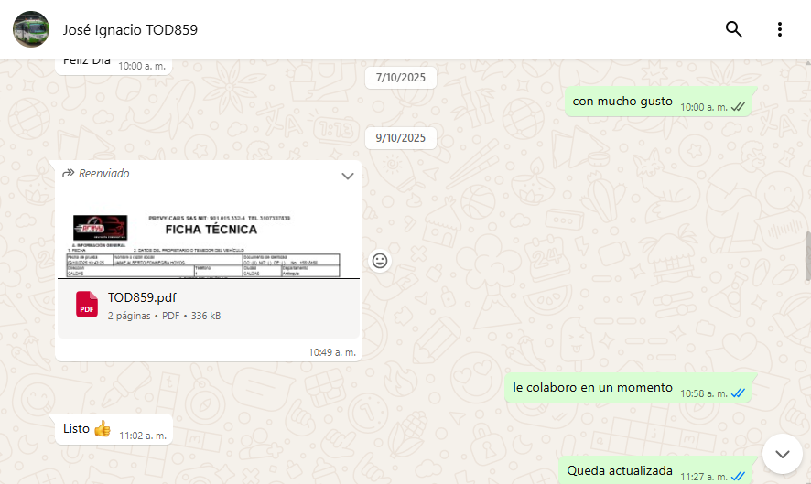This screenshot has width=811, height=484.
Task: Jump to latest messages with down arrow
Action: 782,454
